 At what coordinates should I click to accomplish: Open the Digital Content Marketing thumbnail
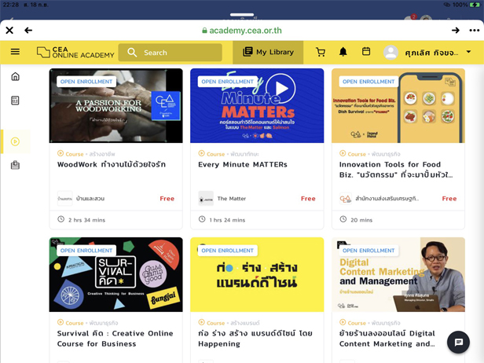click(x=398, y=274)
